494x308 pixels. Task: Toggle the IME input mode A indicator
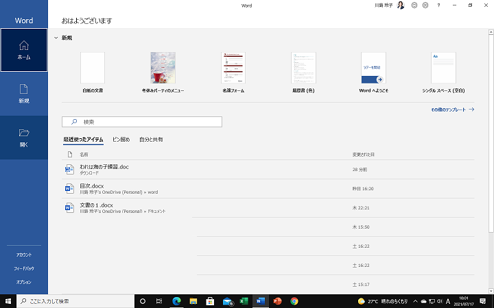(448, 301)
